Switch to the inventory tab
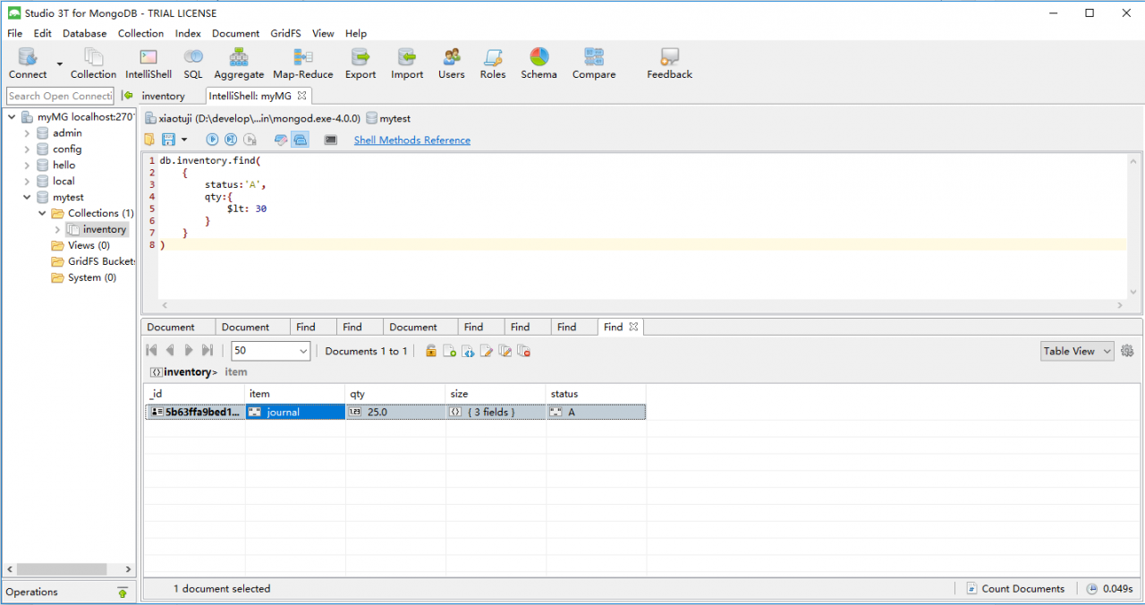 coord(163,96)
